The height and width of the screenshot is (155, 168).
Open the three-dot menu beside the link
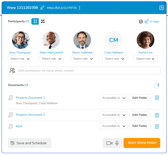click(80, 8)
